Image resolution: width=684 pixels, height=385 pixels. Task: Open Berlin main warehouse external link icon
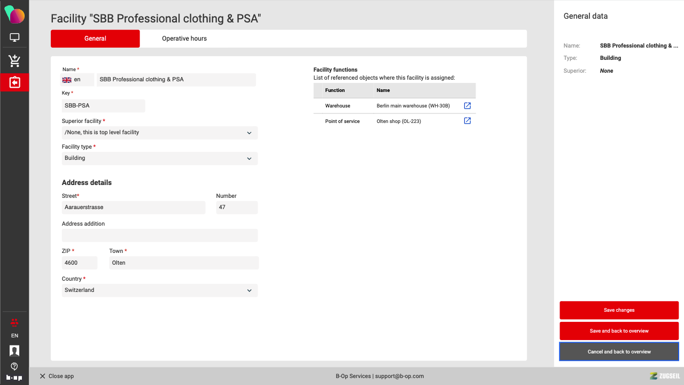click(467, 106)
